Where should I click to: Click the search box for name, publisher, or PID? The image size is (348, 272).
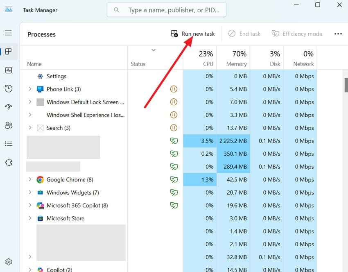pyautogui.click(x=167, y=10)
